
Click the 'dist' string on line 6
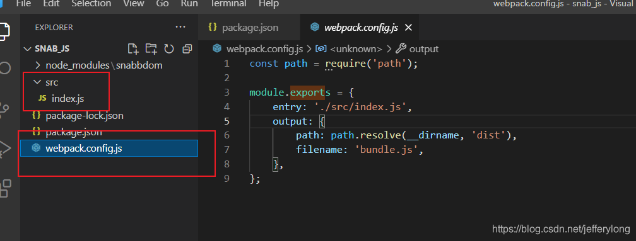point(488,135)
